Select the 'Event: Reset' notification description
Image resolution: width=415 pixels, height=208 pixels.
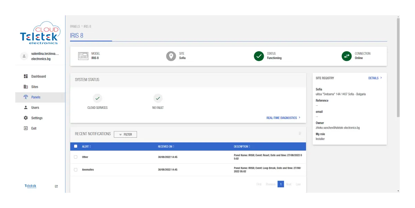(268, 157)
